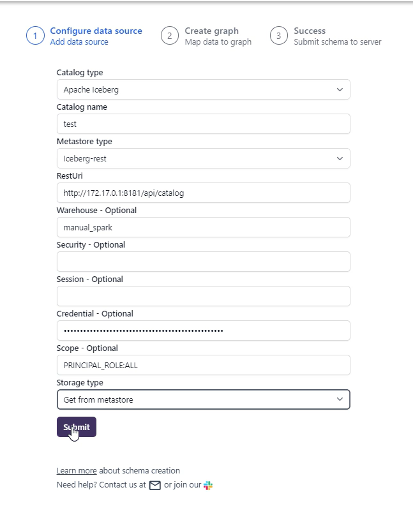Expand the Storage type dropdown

tap(203, 399)
